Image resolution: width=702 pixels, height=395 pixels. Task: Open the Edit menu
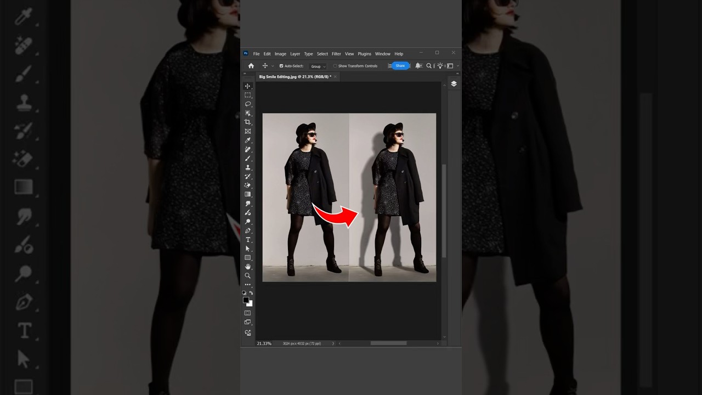pos(267,54)
